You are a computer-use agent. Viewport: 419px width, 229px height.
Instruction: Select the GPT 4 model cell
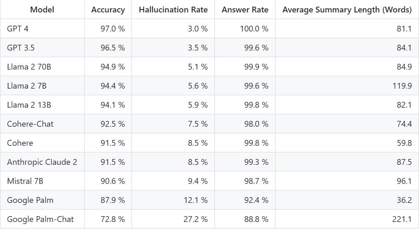click(42, 29)
